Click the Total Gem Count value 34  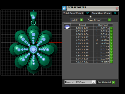115,13
